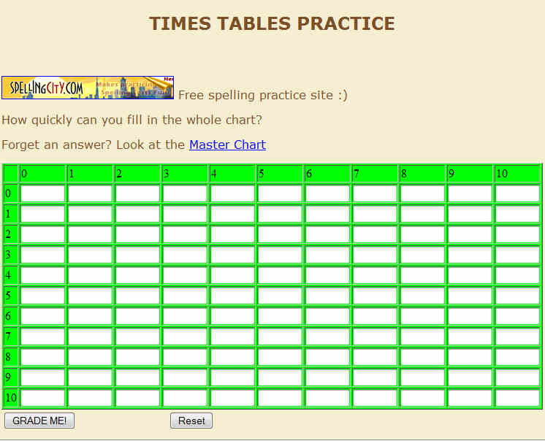The width and height of the screenshot is (545, 441).
Task: Click the cell for row 8 column 8
Action: point(422,357)
